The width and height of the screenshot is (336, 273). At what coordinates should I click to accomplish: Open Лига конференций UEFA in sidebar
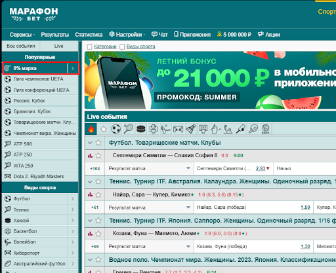[40, 90]
